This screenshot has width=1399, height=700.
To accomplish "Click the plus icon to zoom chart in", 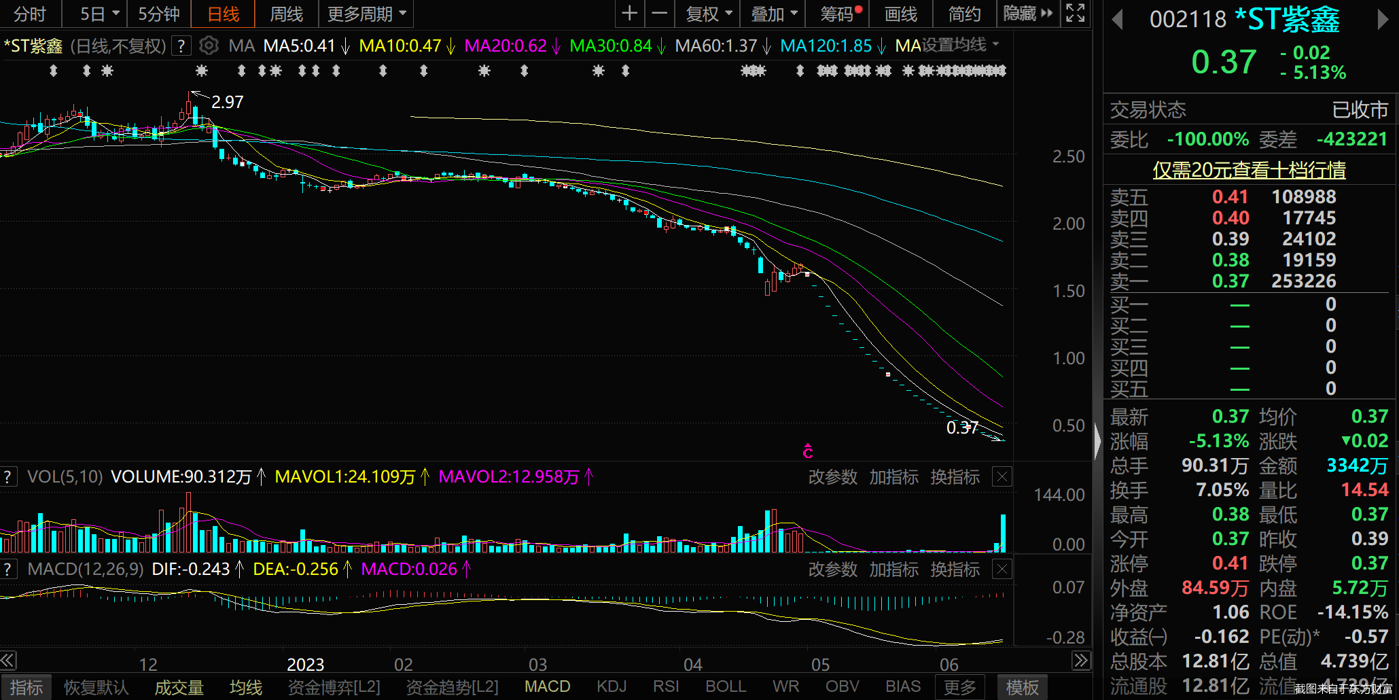I will [x=629, y=14].
